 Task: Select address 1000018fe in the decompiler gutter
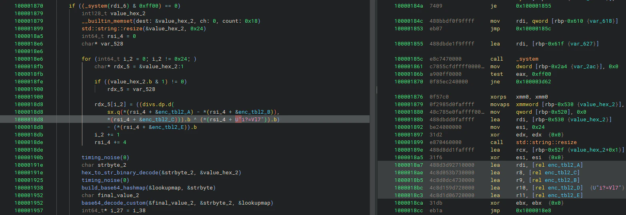[29, 81]
